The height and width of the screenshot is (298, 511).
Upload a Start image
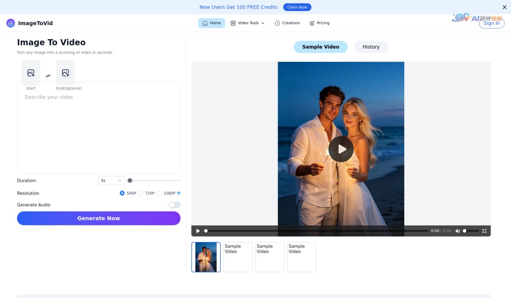click(31, 73)
